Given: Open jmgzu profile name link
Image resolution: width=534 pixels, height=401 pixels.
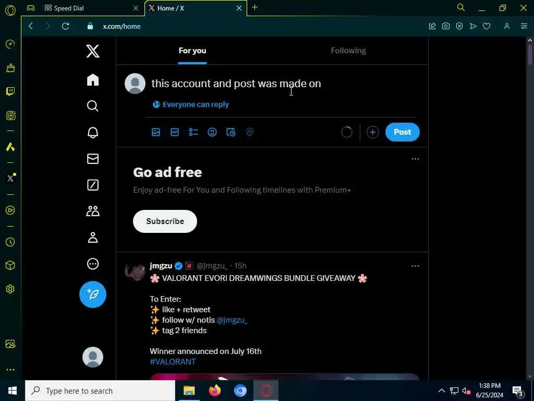Looking at the screenshot, I should [161, 266].
